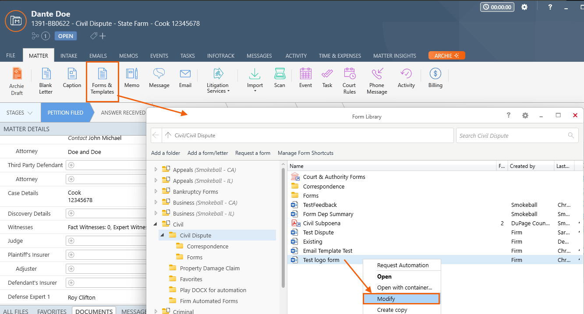Open Court Rules
This screenshot has height=314, width=584.
(349, 81)
